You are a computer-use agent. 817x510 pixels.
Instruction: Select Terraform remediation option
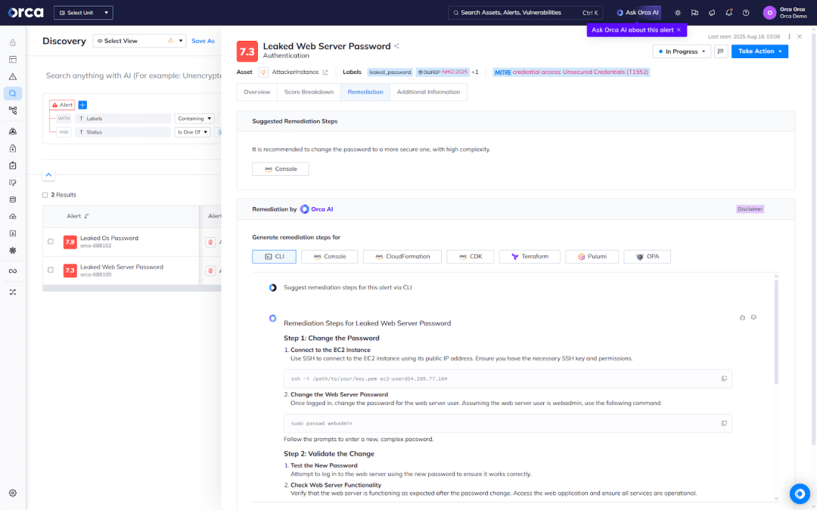coord(530,257)
